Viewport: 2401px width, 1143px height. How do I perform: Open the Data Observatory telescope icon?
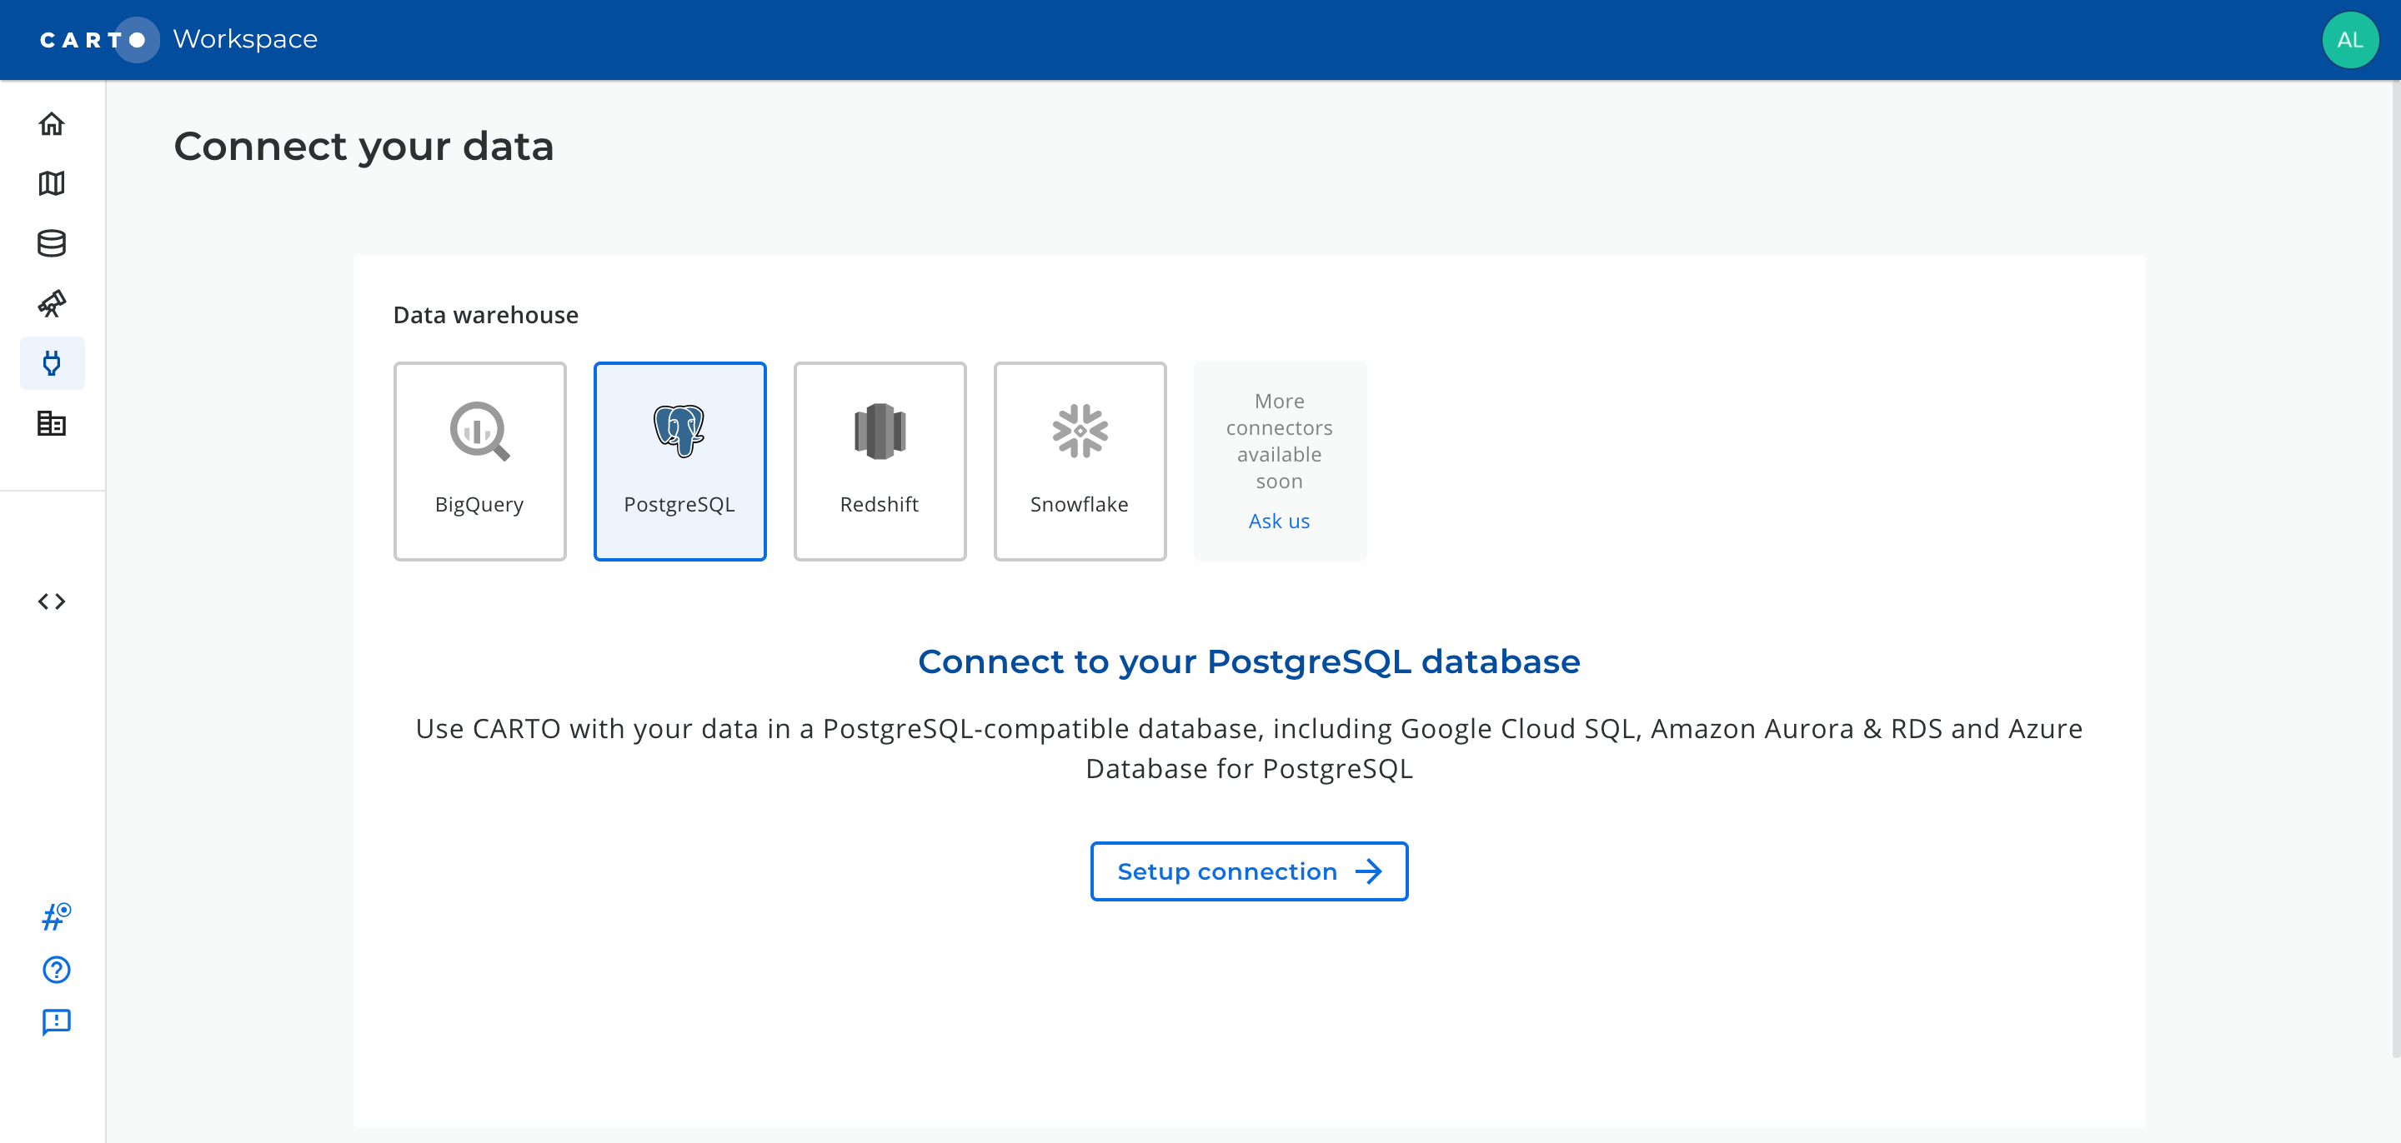[53, 304]
